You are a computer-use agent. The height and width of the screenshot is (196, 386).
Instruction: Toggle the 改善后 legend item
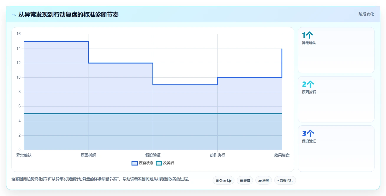pyautogui.click(x=165, y=163)
